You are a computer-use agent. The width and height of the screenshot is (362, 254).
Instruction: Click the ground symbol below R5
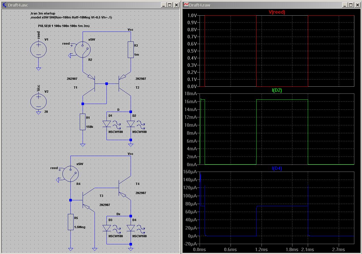[x=70, y=249]
